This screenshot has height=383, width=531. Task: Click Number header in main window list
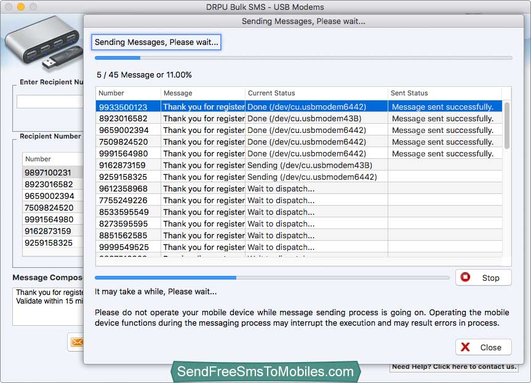53,159
